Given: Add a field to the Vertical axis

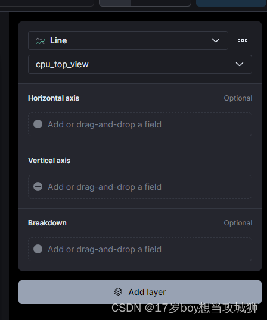Looking at the screenshot, I should (x=140, y=187).
